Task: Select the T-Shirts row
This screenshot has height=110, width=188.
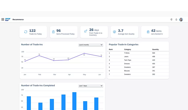Action: (138, 53)
